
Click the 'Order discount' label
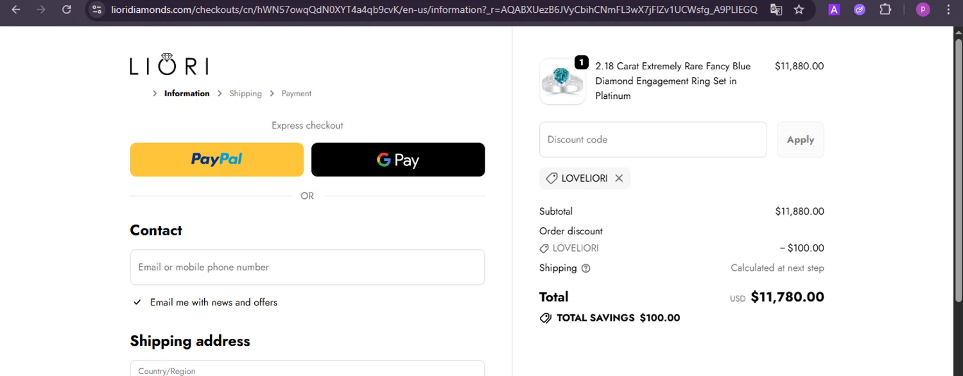[x=571, y=231]
